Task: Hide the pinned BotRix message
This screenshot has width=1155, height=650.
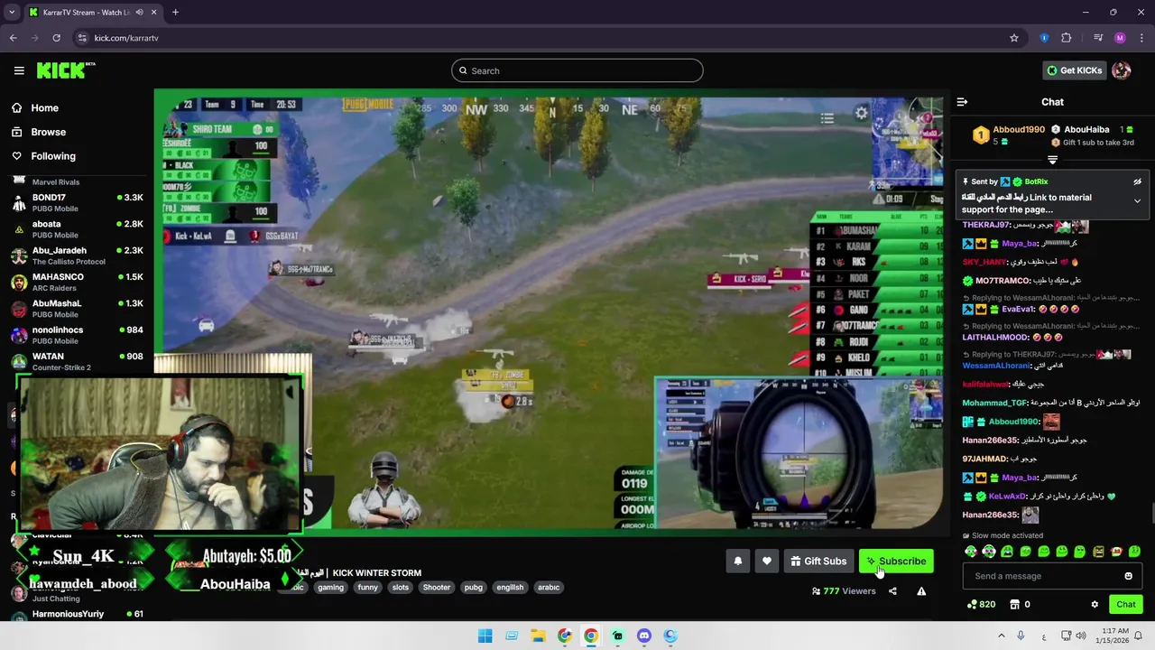Action: 1137,181
